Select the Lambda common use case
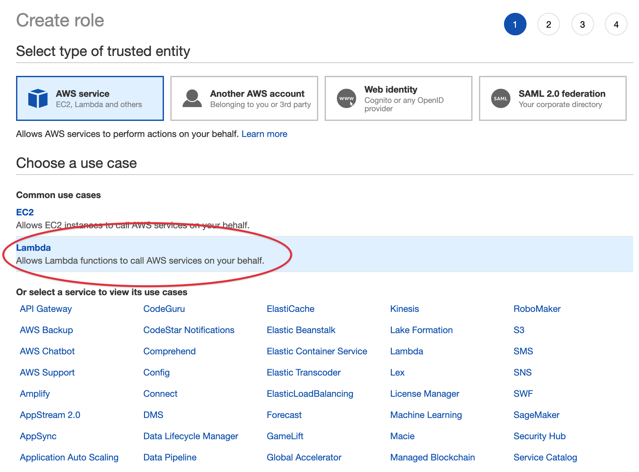The height and width of the screenshot is (472, 639). 33,248
